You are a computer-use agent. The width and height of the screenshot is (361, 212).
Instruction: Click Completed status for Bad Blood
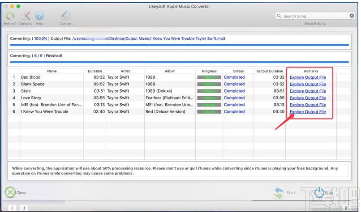point(234,77)
